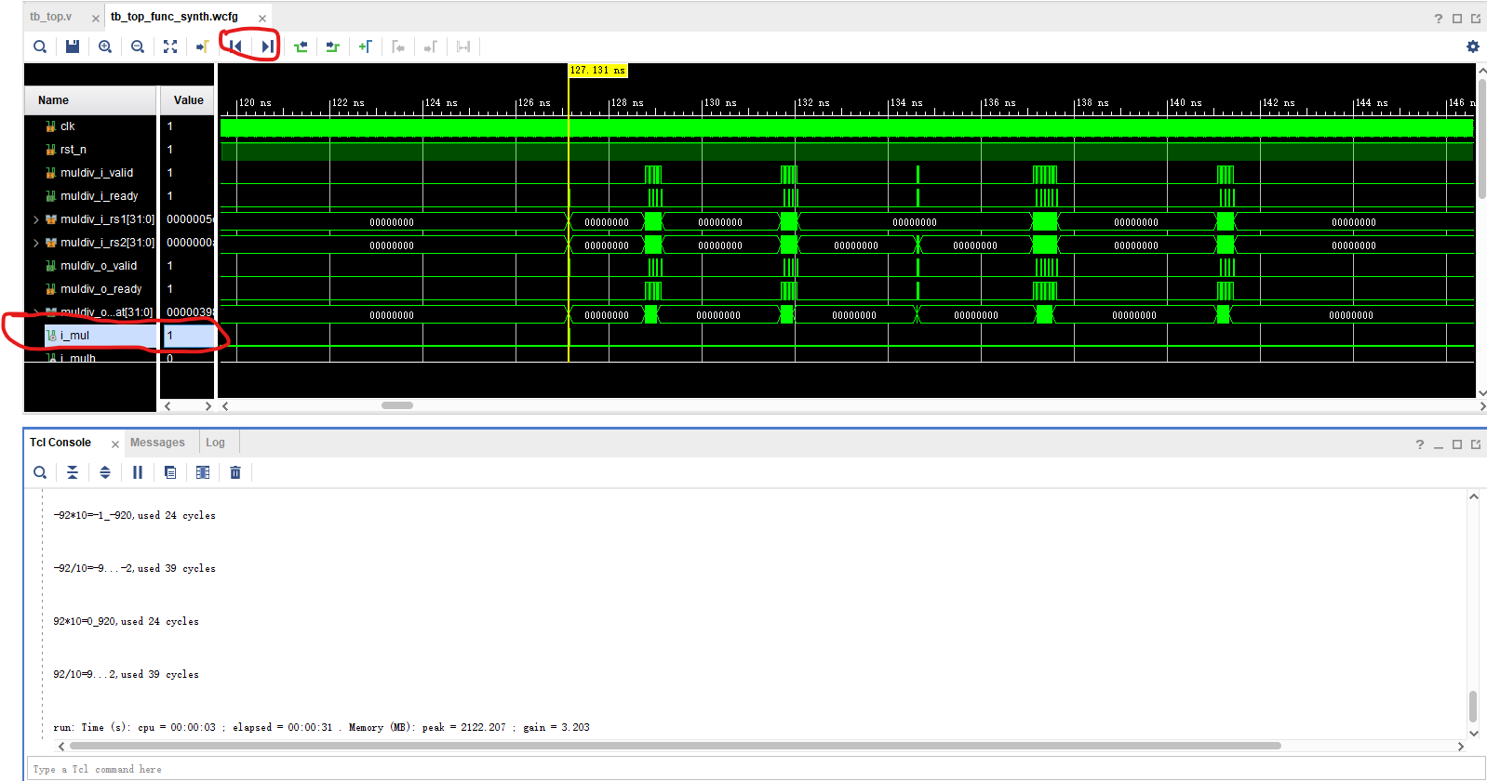This screenshot has width=1487, height=781.
Task: Swap cursors toolbar button
Action: click(463, 46)
